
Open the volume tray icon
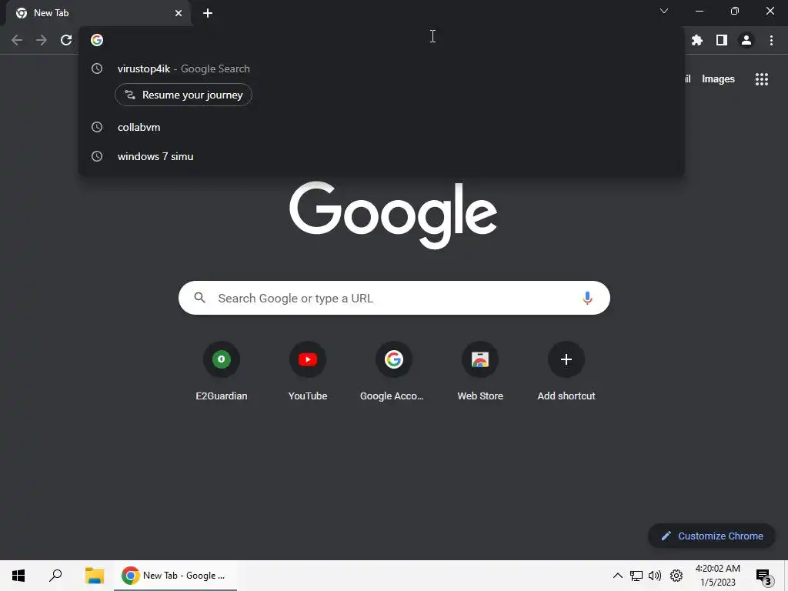[655, 576]
